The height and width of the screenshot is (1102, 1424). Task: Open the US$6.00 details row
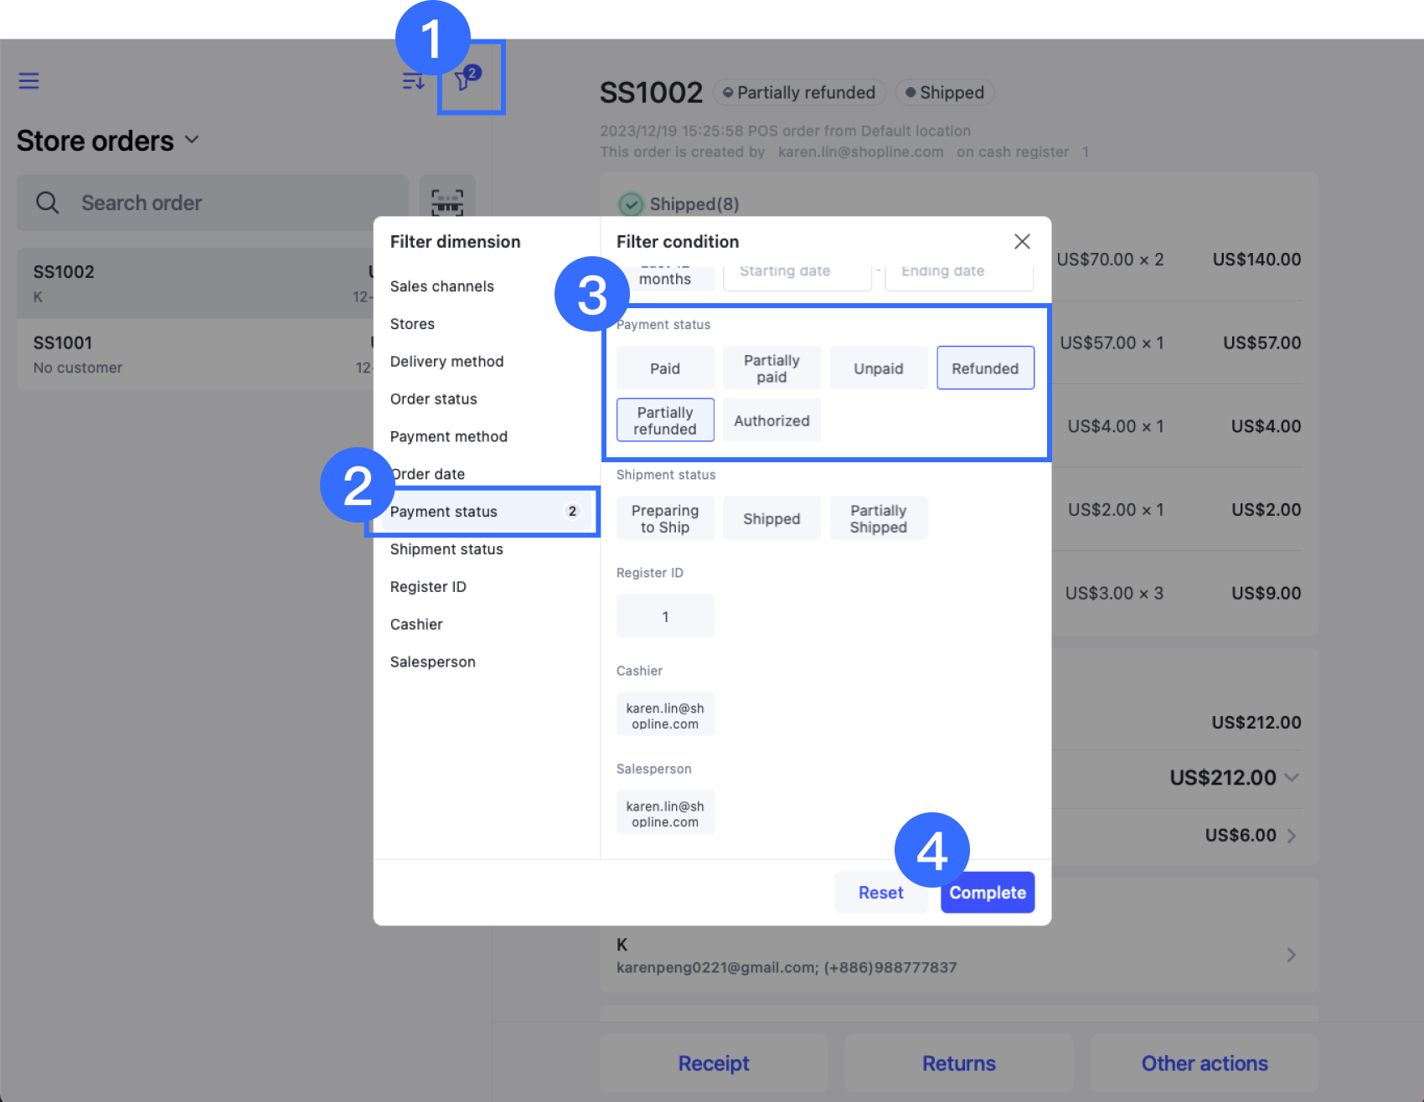pos(1291,835)
